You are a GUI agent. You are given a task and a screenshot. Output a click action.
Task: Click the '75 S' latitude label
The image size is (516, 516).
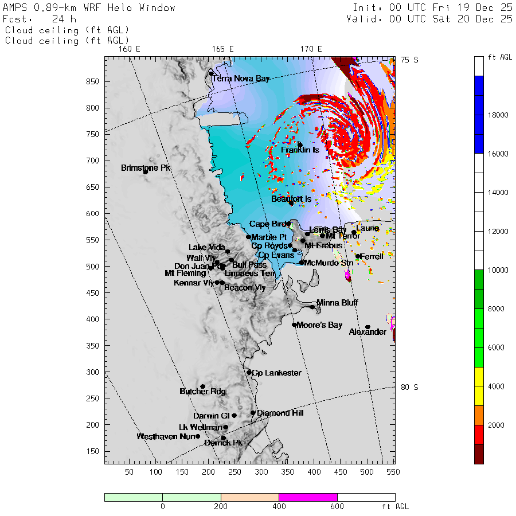coord(409,60)
